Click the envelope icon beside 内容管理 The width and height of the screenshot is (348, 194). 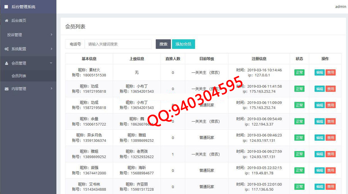7,89
